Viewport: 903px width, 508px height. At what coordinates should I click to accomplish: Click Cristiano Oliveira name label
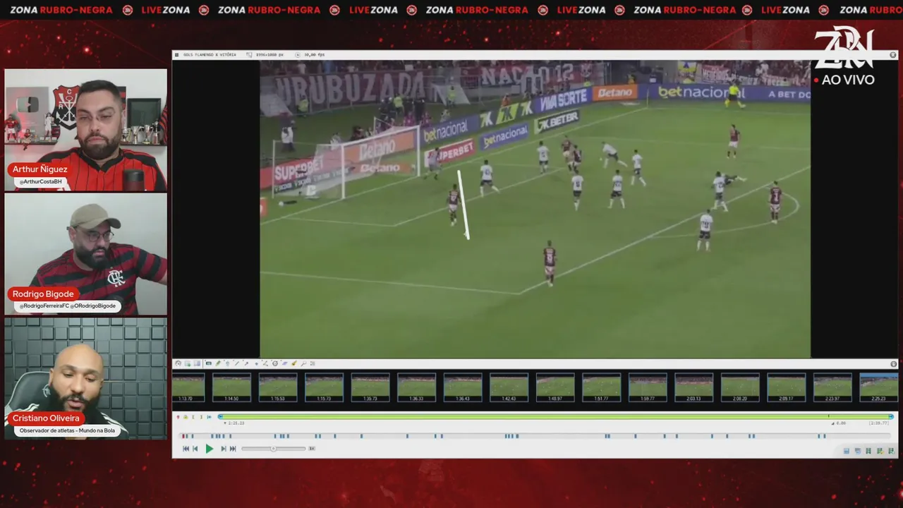pos(46,418)
